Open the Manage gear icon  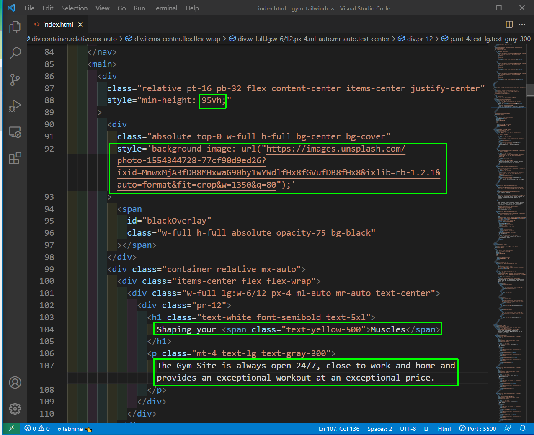point(15,409)
